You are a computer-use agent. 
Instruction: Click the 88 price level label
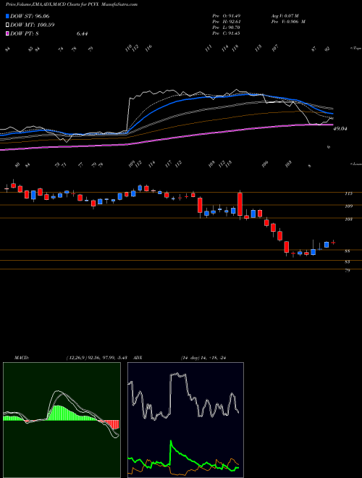(x=347, y=251)
